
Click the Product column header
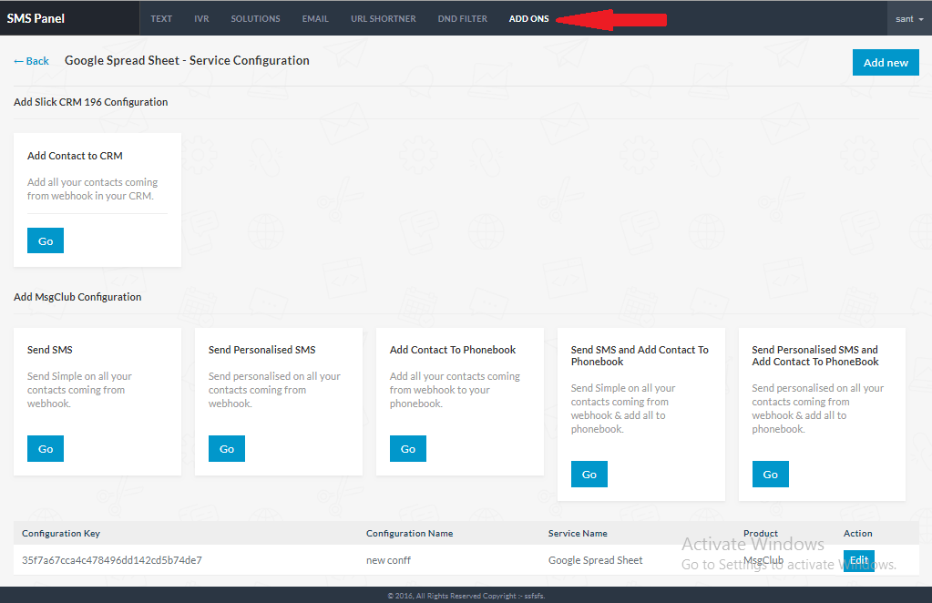pos(760,534)
